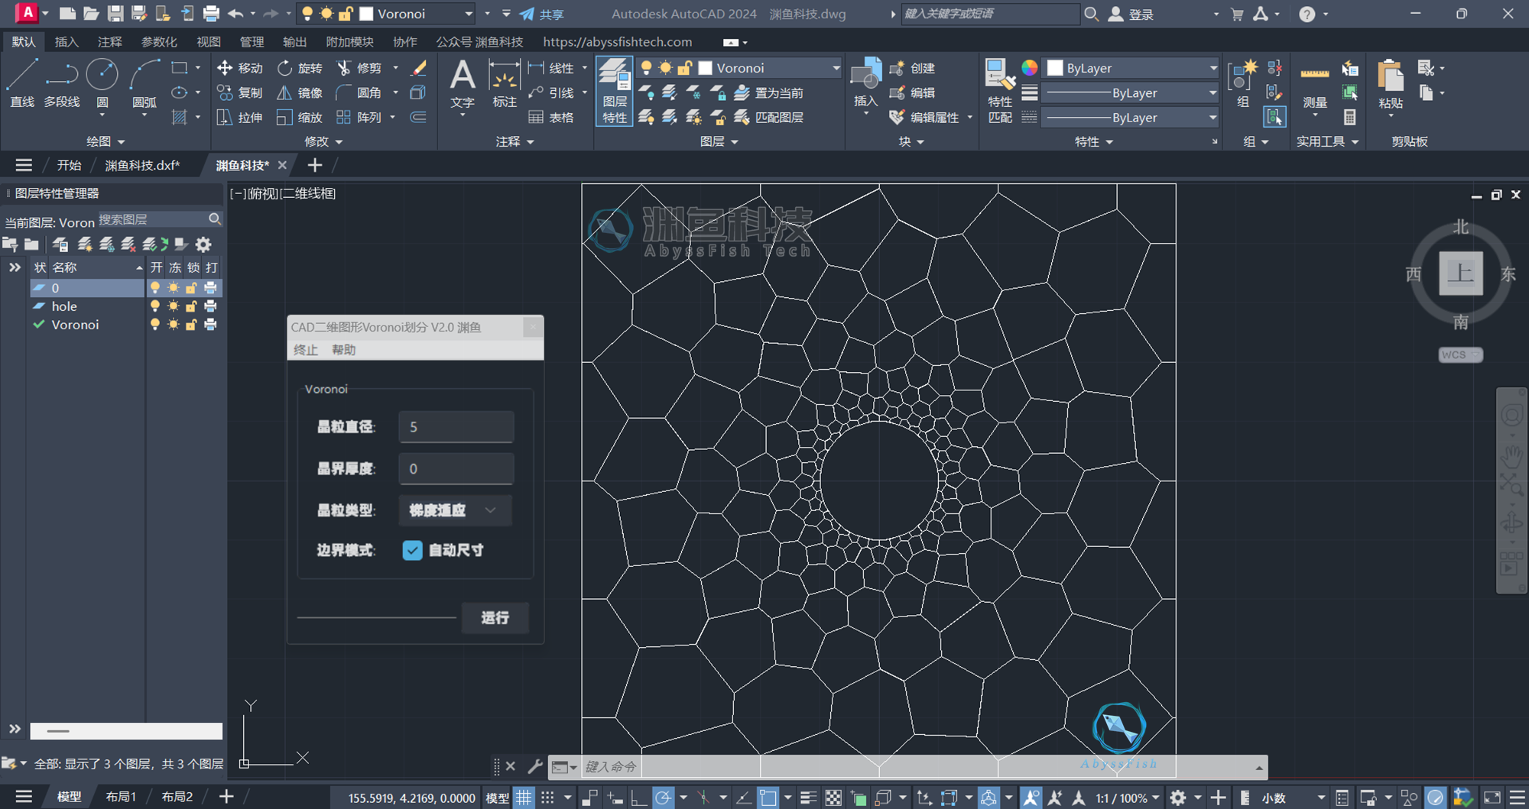Activate the Mirror (镜像) tool
Screen dimensions: 1529x809
tap(300, 92)
